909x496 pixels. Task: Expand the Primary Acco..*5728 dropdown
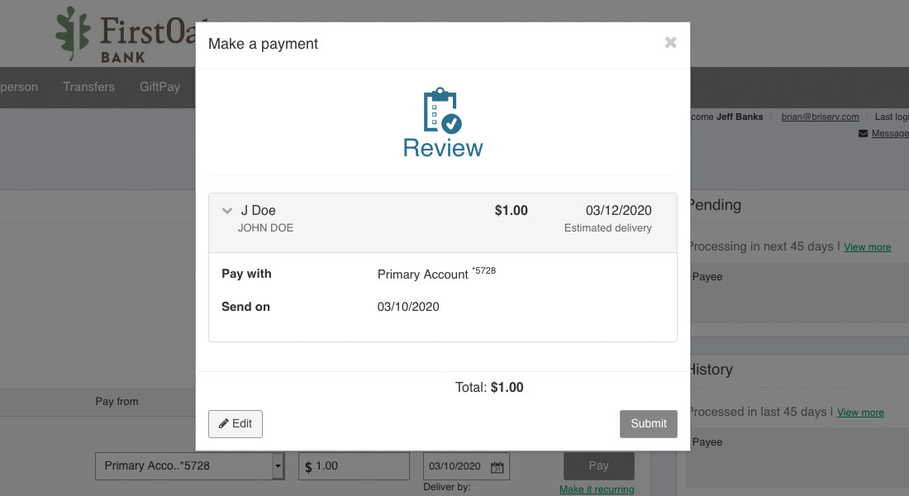[x=277, y=466]
